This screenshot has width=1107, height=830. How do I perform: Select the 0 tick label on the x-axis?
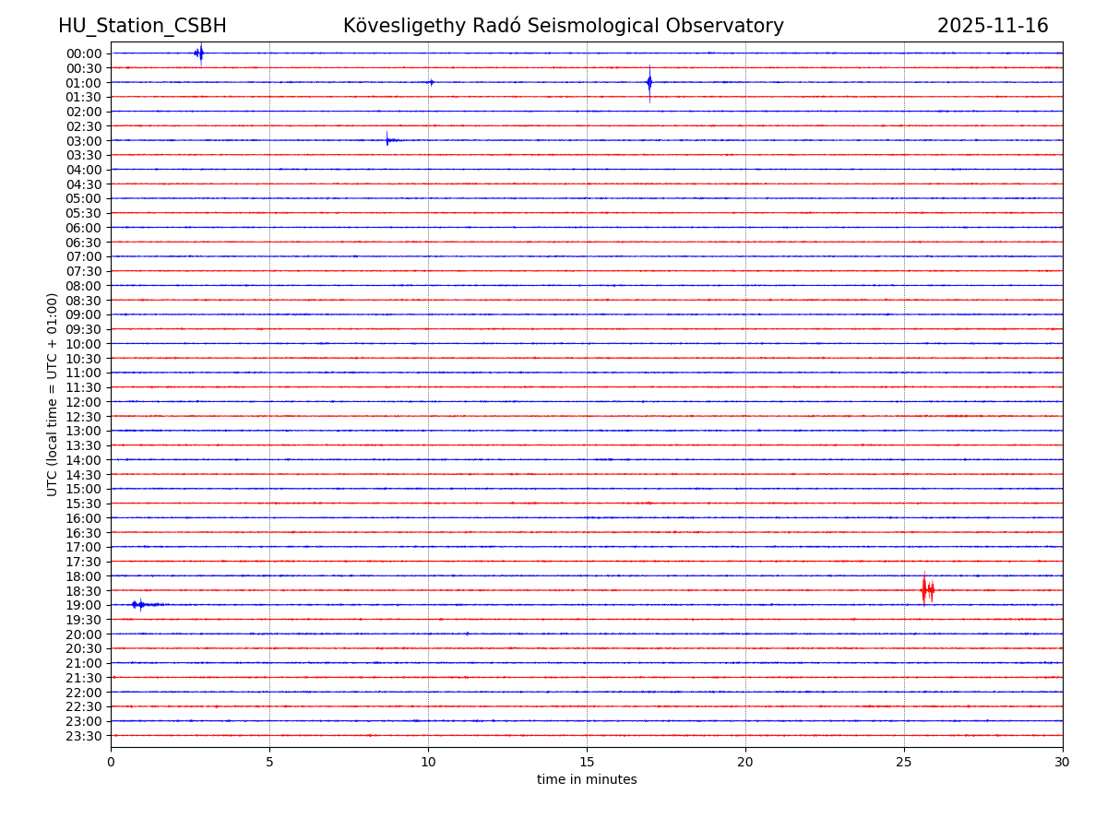point(111,763)
